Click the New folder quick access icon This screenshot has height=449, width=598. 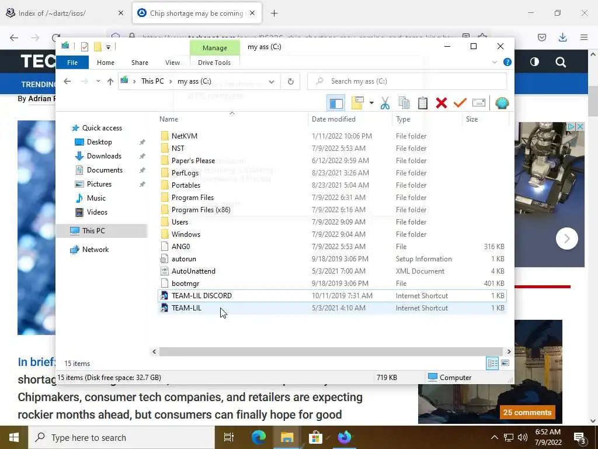tap(98, 47)
